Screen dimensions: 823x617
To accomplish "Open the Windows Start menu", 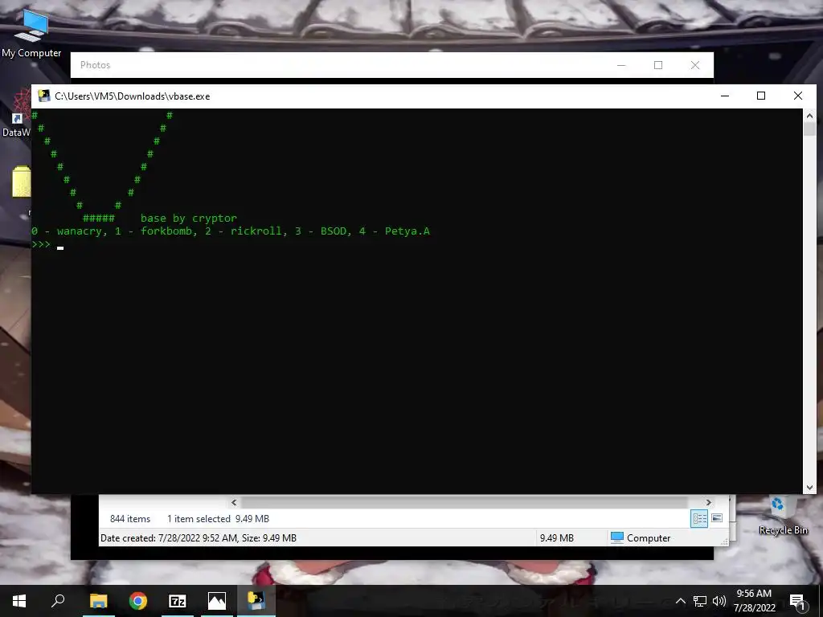I will (x=19, y=601).
